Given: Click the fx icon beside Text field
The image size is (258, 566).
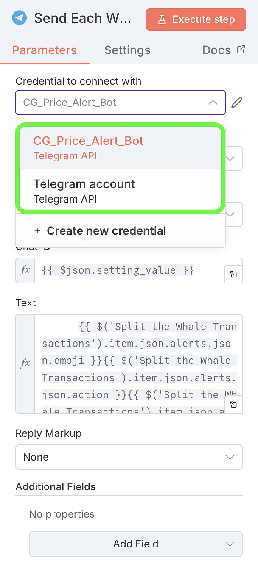Looking at the screenshot, I should coord(25,363).
